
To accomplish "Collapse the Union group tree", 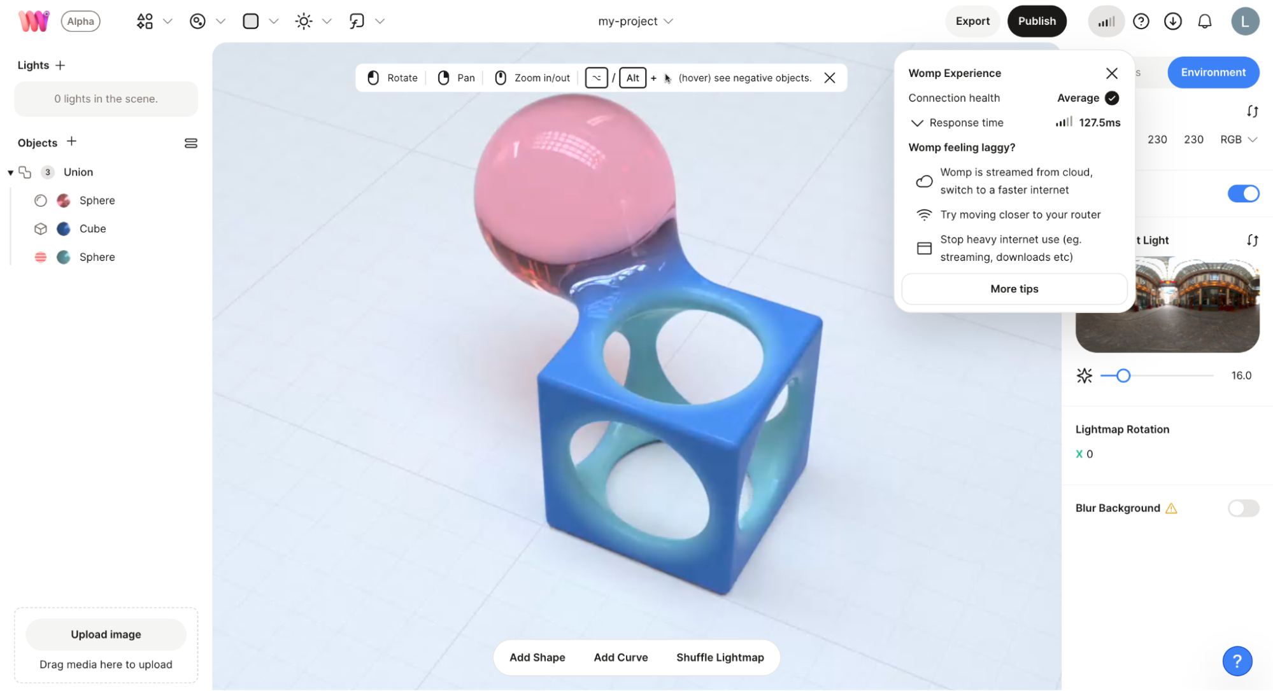I will pos(10,172).
